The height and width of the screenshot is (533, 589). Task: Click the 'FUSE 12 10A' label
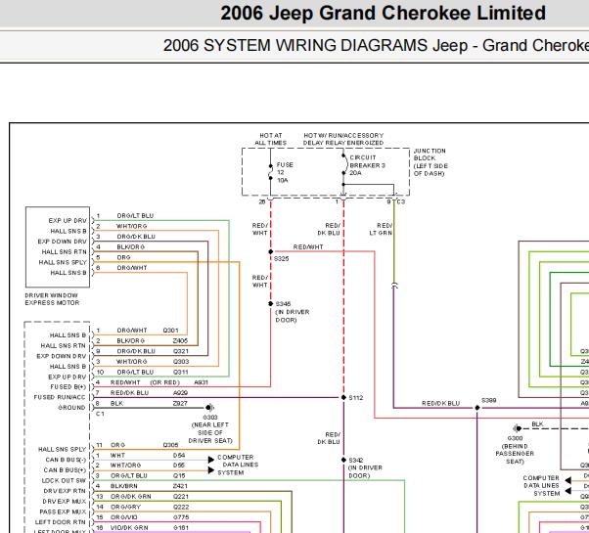285,173
